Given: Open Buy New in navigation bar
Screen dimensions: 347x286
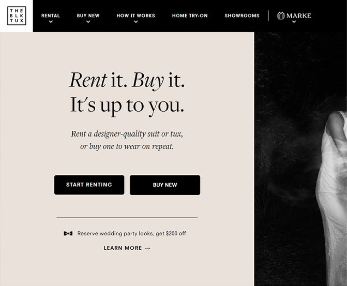Looking at the screenshot, I should click(88, 16).
